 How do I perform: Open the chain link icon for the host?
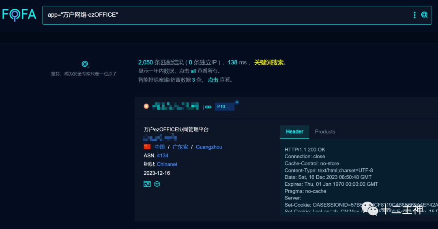coord(208,107)
